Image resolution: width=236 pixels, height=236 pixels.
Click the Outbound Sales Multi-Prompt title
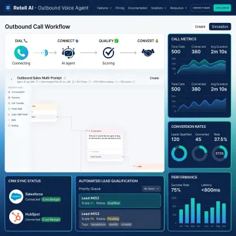(x=39, y=78)
